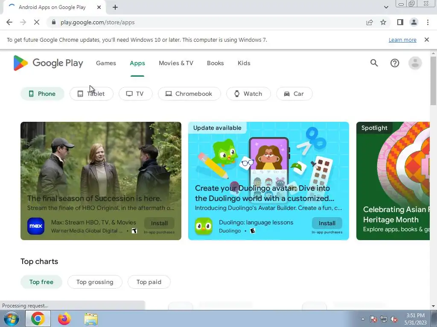This screenshot has width=437, height=327.
Task: Open the Google Play search icon
Action: point(374,63)
